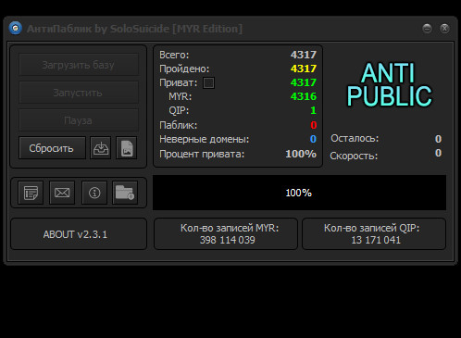
Task: Click the yellow Пройдено value 4317
Action: [304, 69]
